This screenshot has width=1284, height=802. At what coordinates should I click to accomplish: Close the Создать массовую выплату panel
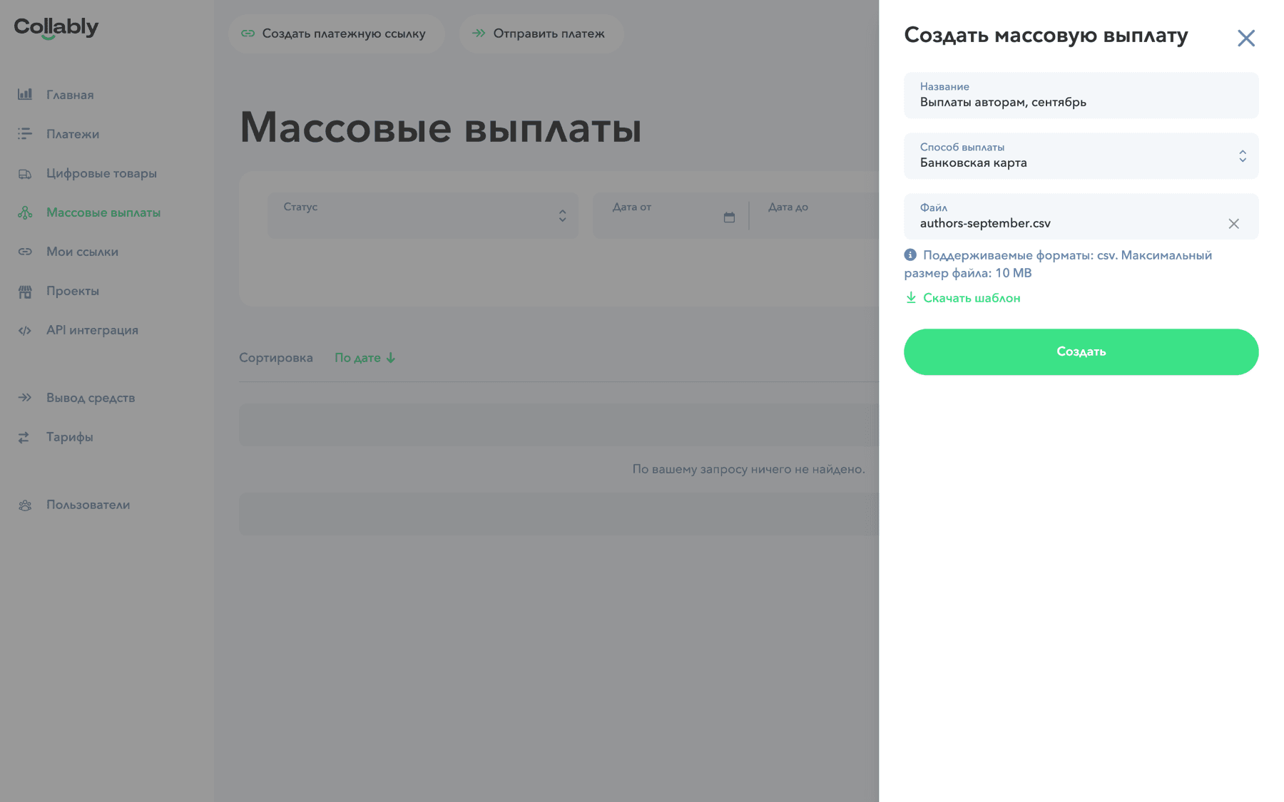coord(1245,38)
